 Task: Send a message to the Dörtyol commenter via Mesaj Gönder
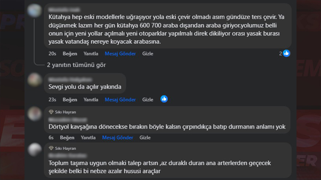[x=118, y=138]
